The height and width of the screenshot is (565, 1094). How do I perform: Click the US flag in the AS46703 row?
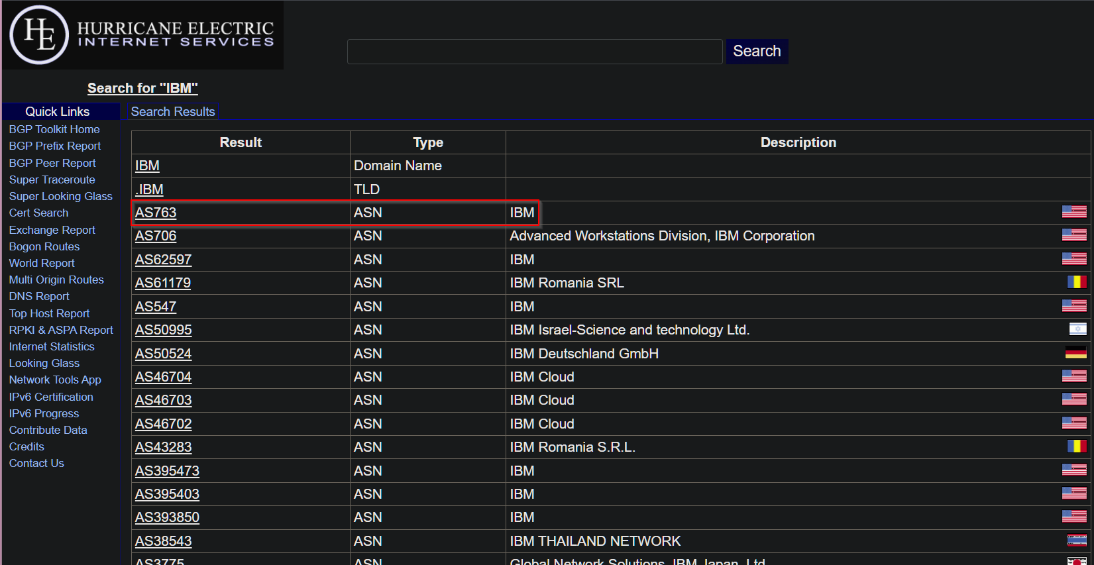click(x=1074, y=399)
